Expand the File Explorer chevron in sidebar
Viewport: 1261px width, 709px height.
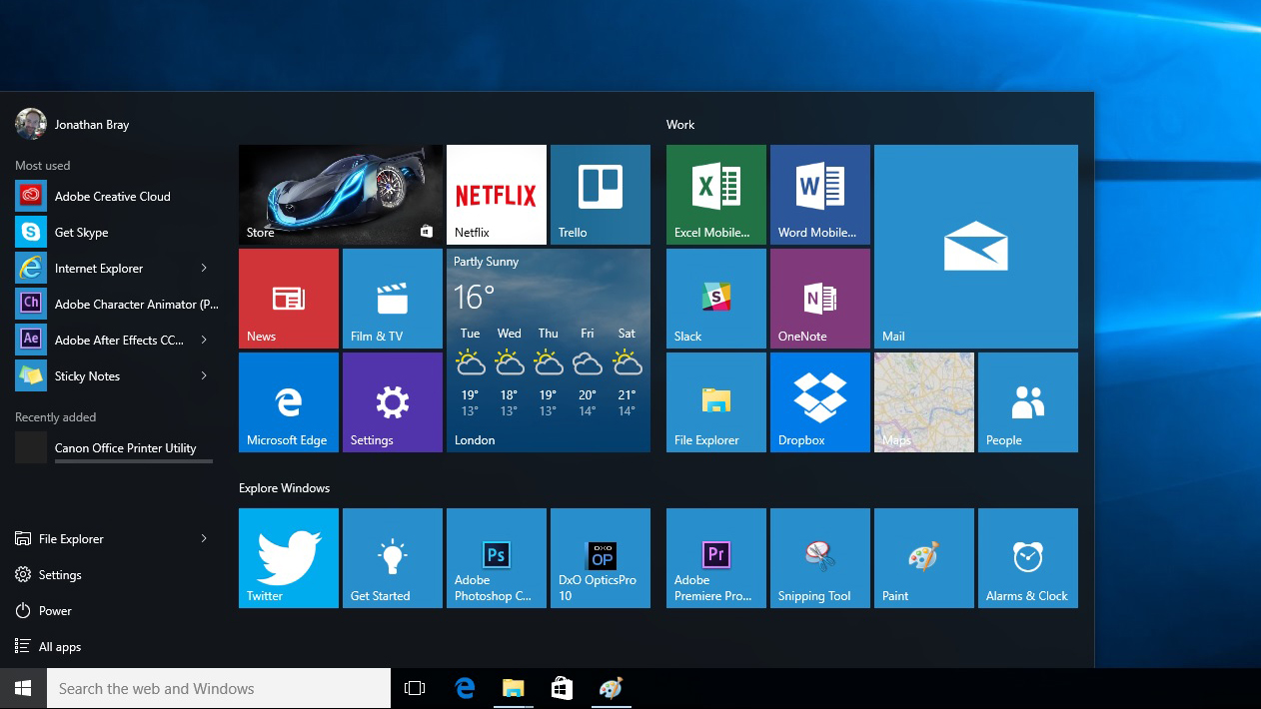coord(206,538)
